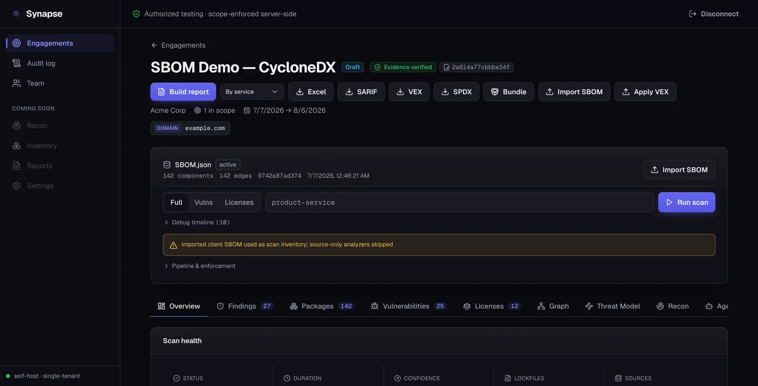The height and width of the screenshot is (386, 758).
Task: Select the Full scan mode
Action: (176, 203)
